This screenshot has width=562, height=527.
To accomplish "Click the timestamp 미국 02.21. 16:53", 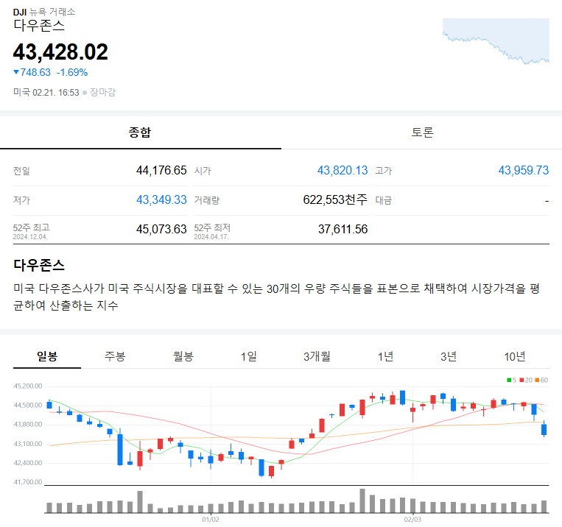I will coord(46,93).
